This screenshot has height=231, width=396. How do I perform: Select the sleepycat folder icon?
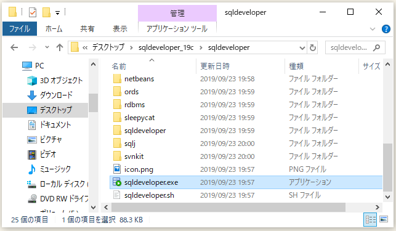click(117, 117)
